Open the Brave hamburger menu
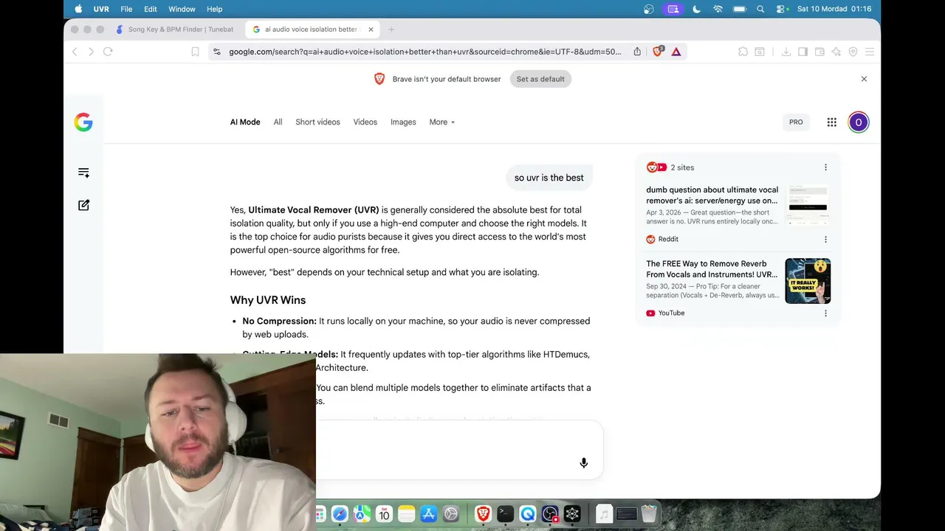 870,52
